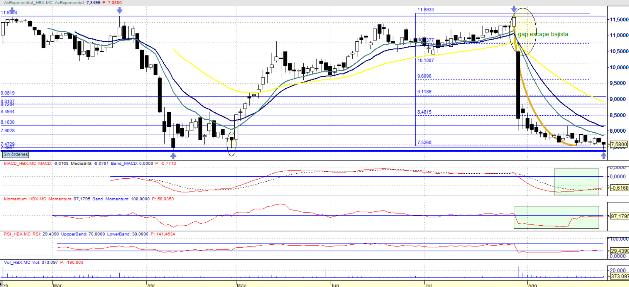The image size is (629, 287).
Task: Select the RSI_HBX.MC indicator title
Action: point(17,234)
